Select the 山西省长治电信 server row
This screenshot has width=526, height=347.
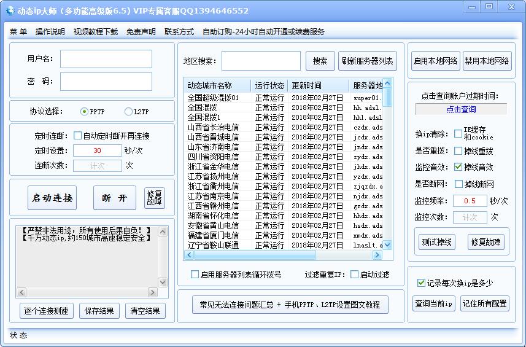coord(284,127)
